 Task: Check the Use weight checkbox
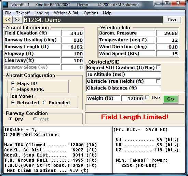coord(147,98)
